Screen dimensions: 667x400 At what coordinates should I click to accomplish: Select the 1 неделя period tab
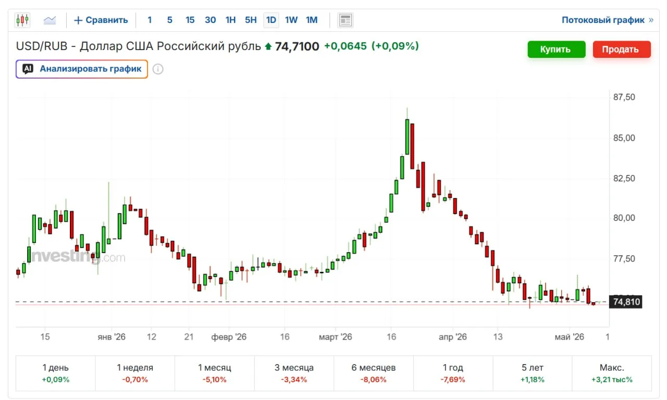(x=135, y=373)
